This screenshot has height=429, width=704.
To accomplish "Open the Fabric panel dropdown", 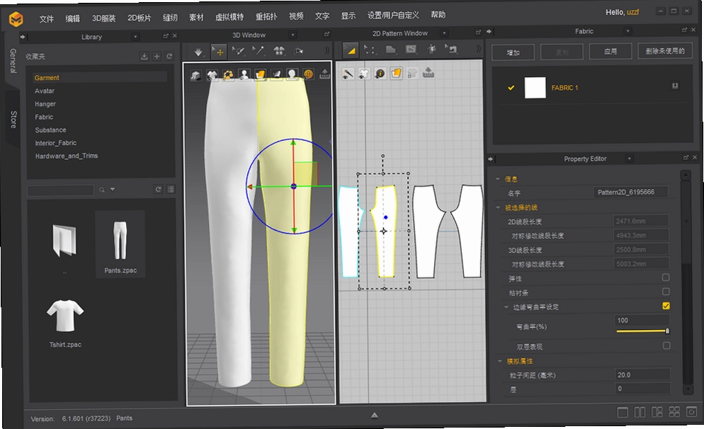I will pos(628,31).
